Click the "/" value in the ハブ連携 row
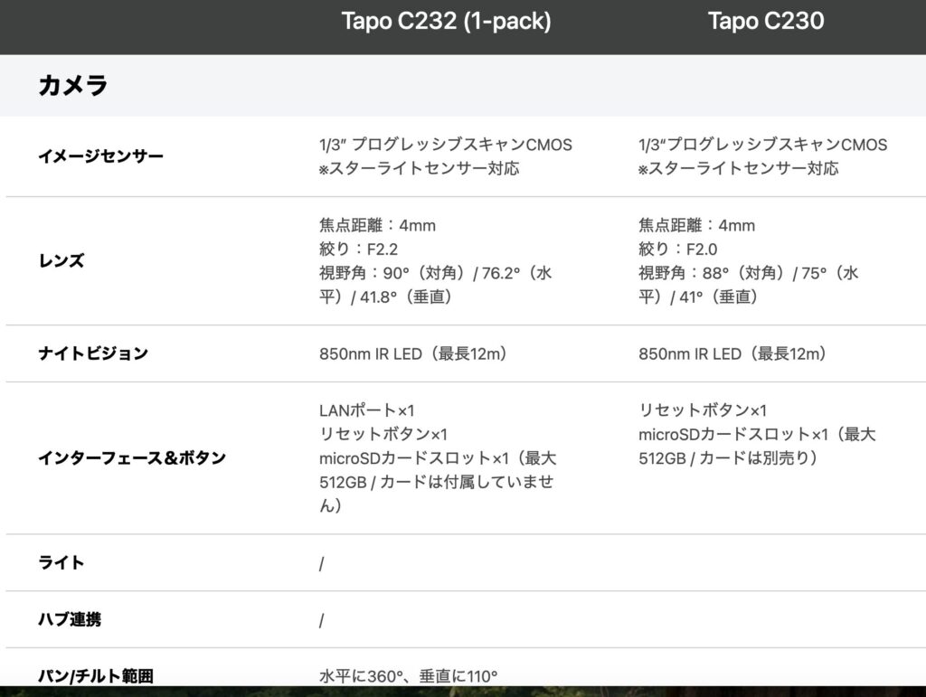Screen dimensions: 926x697 [x=321, y=621]
